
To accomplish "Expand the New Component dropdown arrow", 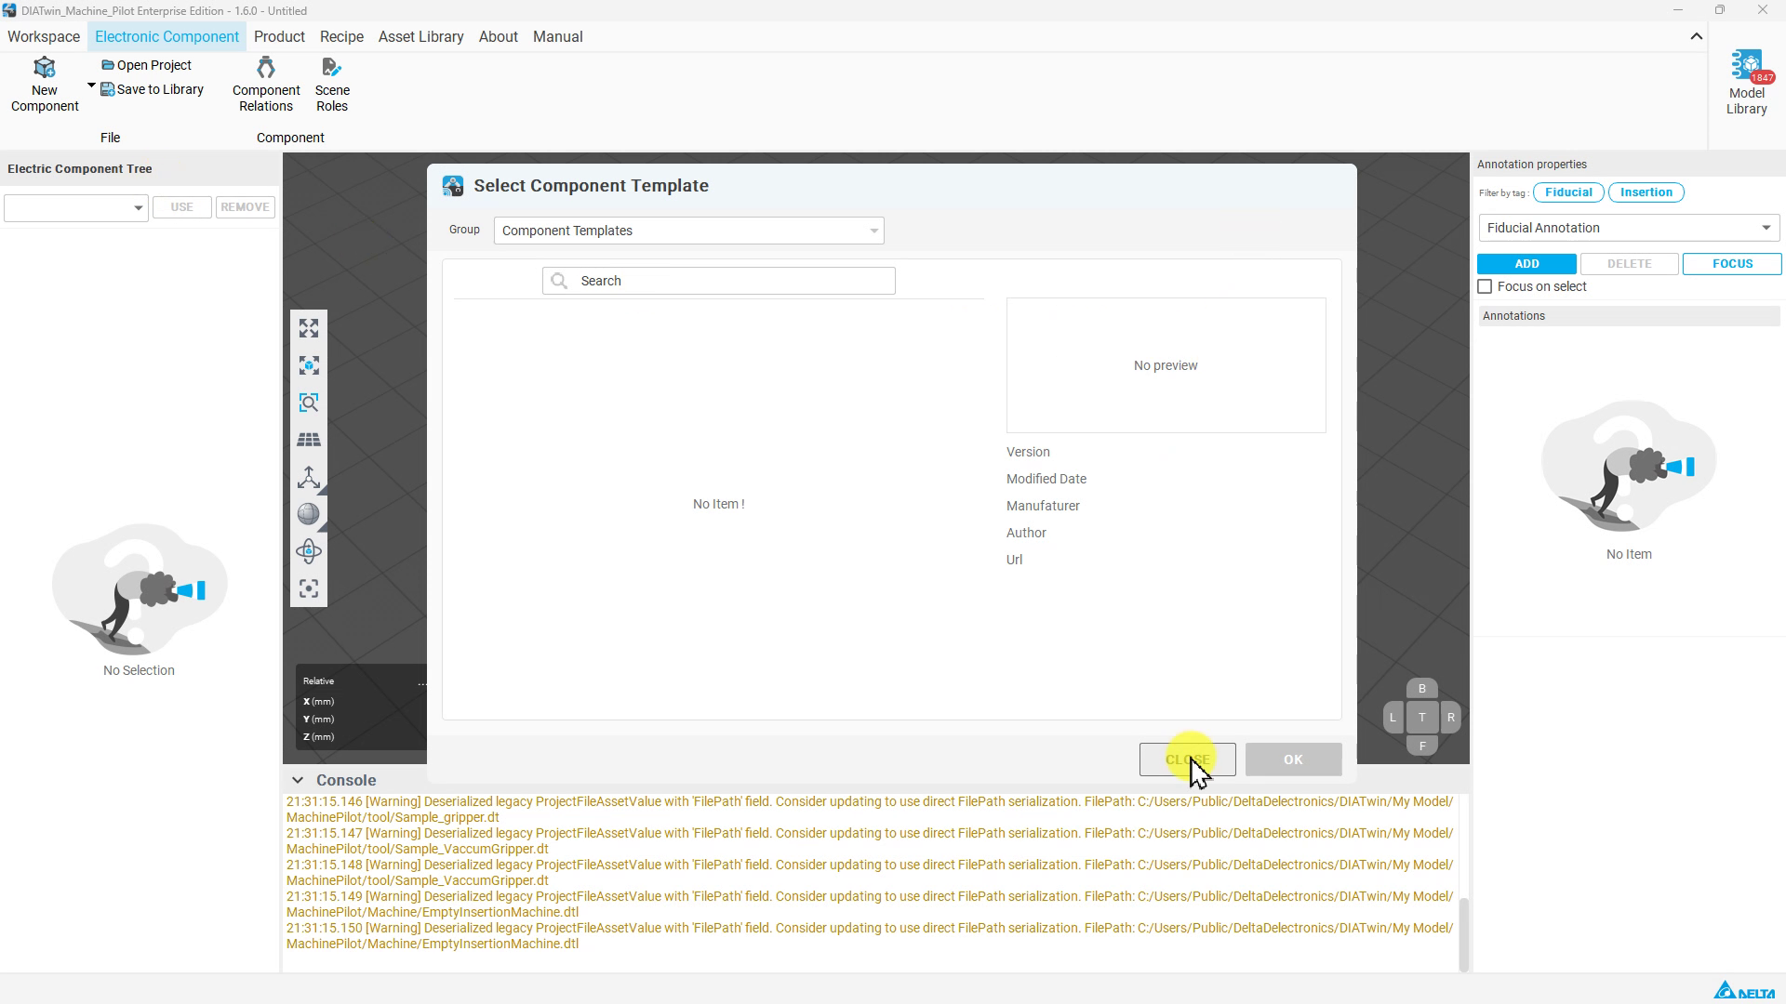I will click(91, 86).
